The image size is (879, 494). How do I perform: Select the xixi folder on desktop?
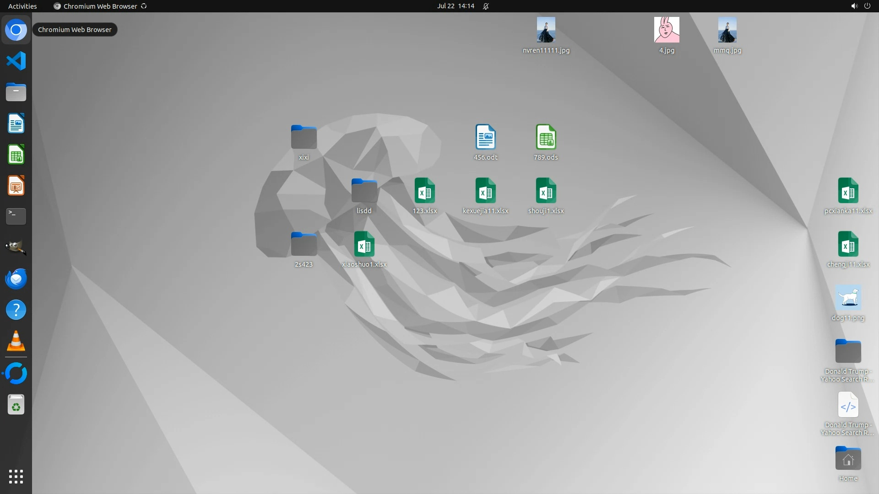click(x=304, y=138)
